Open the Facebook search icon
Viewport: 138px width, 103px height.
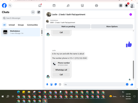click(x=10, y=6)
